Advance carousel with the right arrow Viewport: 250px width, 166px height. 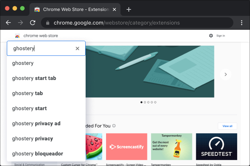click(x=226, y=74)
